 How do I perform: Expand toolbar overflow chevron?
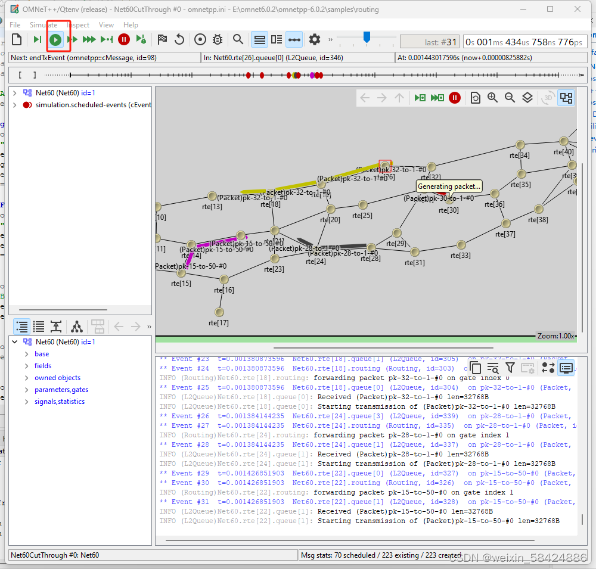330,39
